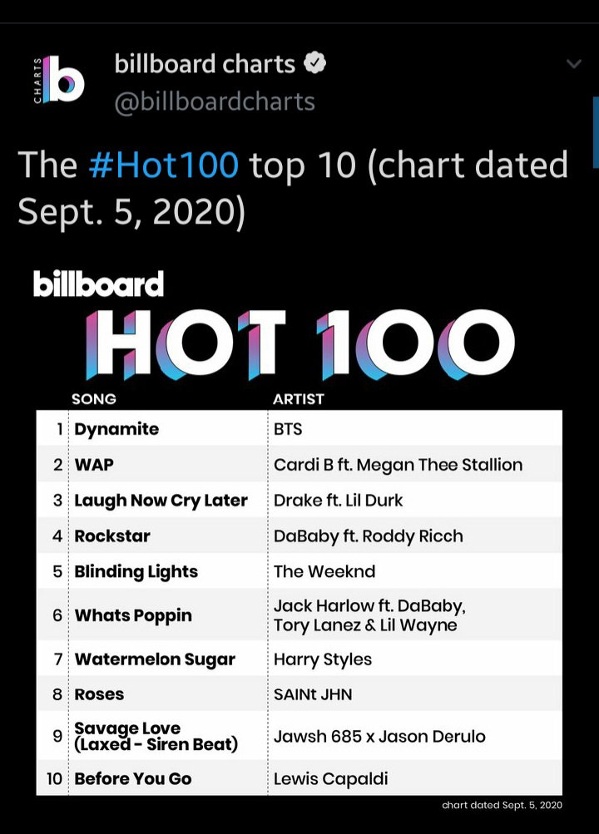Click the verified badge next to billboard charts
Image resolution: width=599 pixels, height=834 pixels.
click(315, 62)
